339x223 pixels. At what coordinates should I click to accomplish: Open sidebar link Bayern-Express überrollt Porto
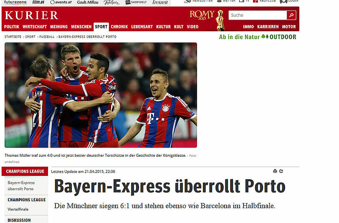21,185
